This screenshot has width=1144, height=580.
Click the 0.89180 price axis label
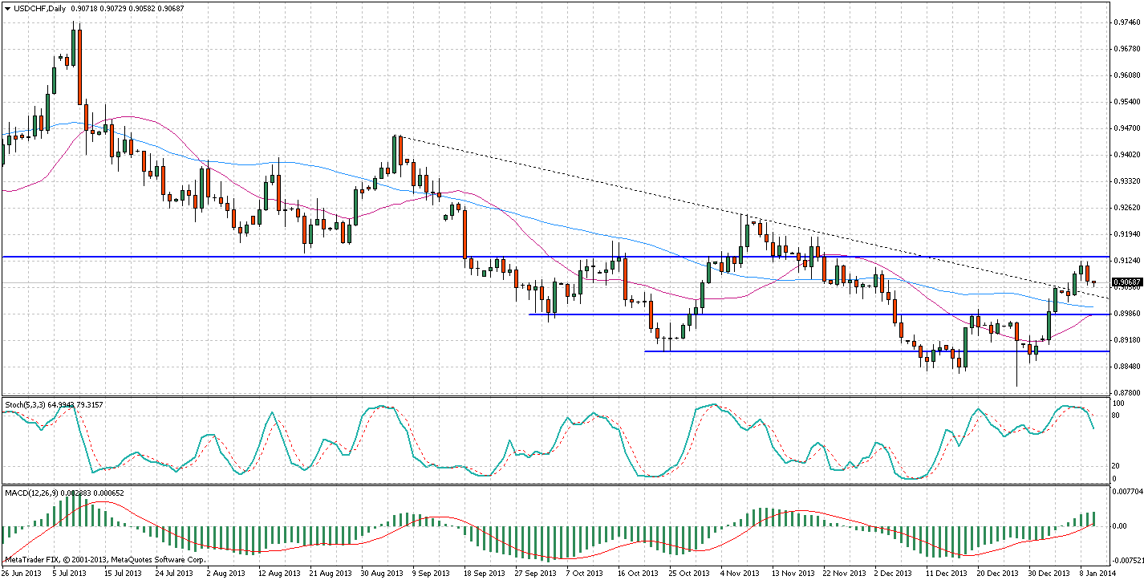coord(1127,341)
